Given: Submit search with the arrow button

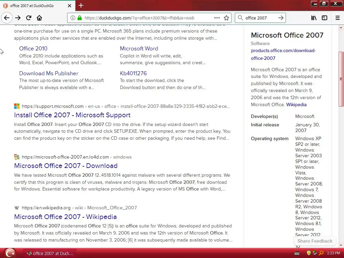Looking at the screenshot, I should 281,18.
